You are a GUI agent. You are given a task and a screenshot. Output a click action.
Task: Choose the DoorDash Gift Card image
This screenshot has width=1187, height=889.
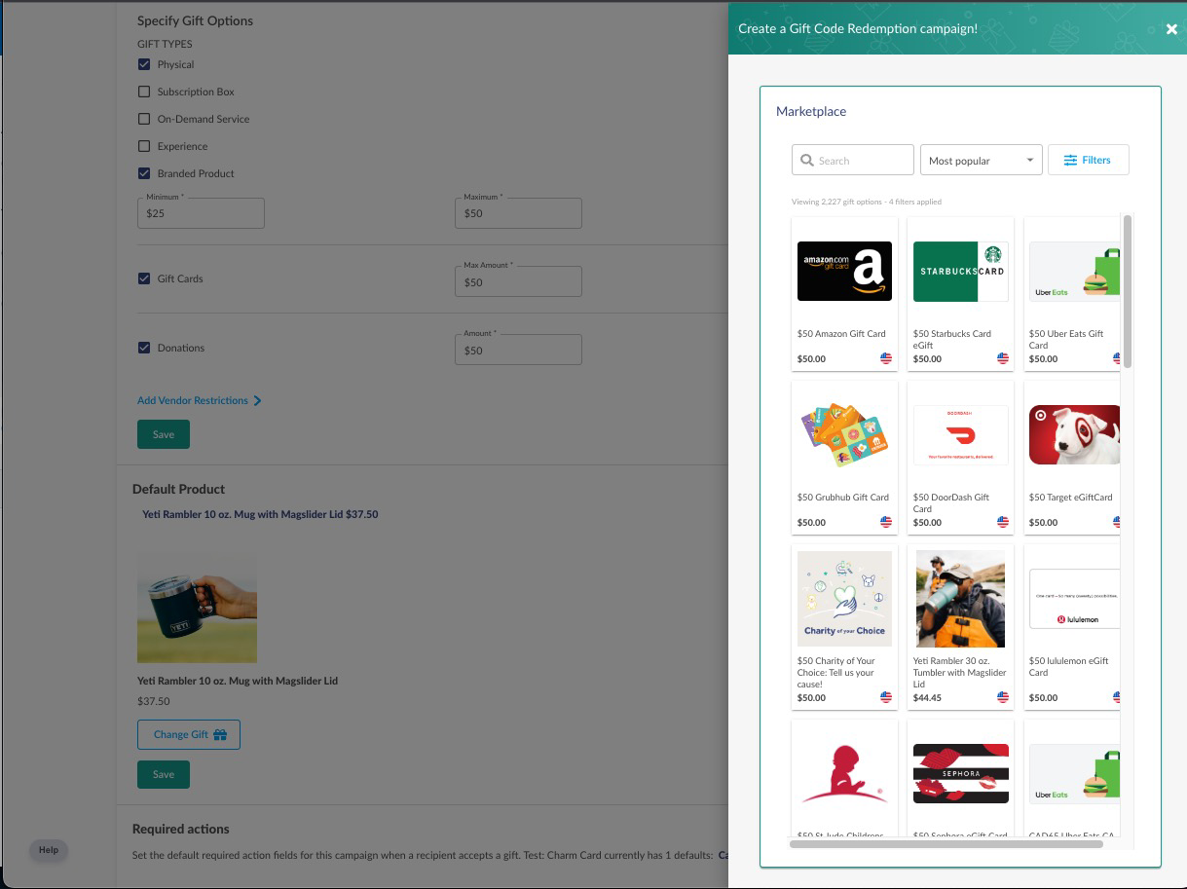click(x=960, y=435)
